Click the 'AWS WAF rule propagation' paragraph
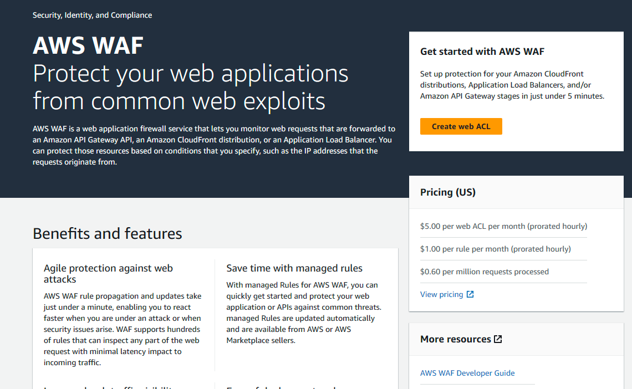Screen dimensions: 632x389 pyautogui.click(x=123, y=329)
